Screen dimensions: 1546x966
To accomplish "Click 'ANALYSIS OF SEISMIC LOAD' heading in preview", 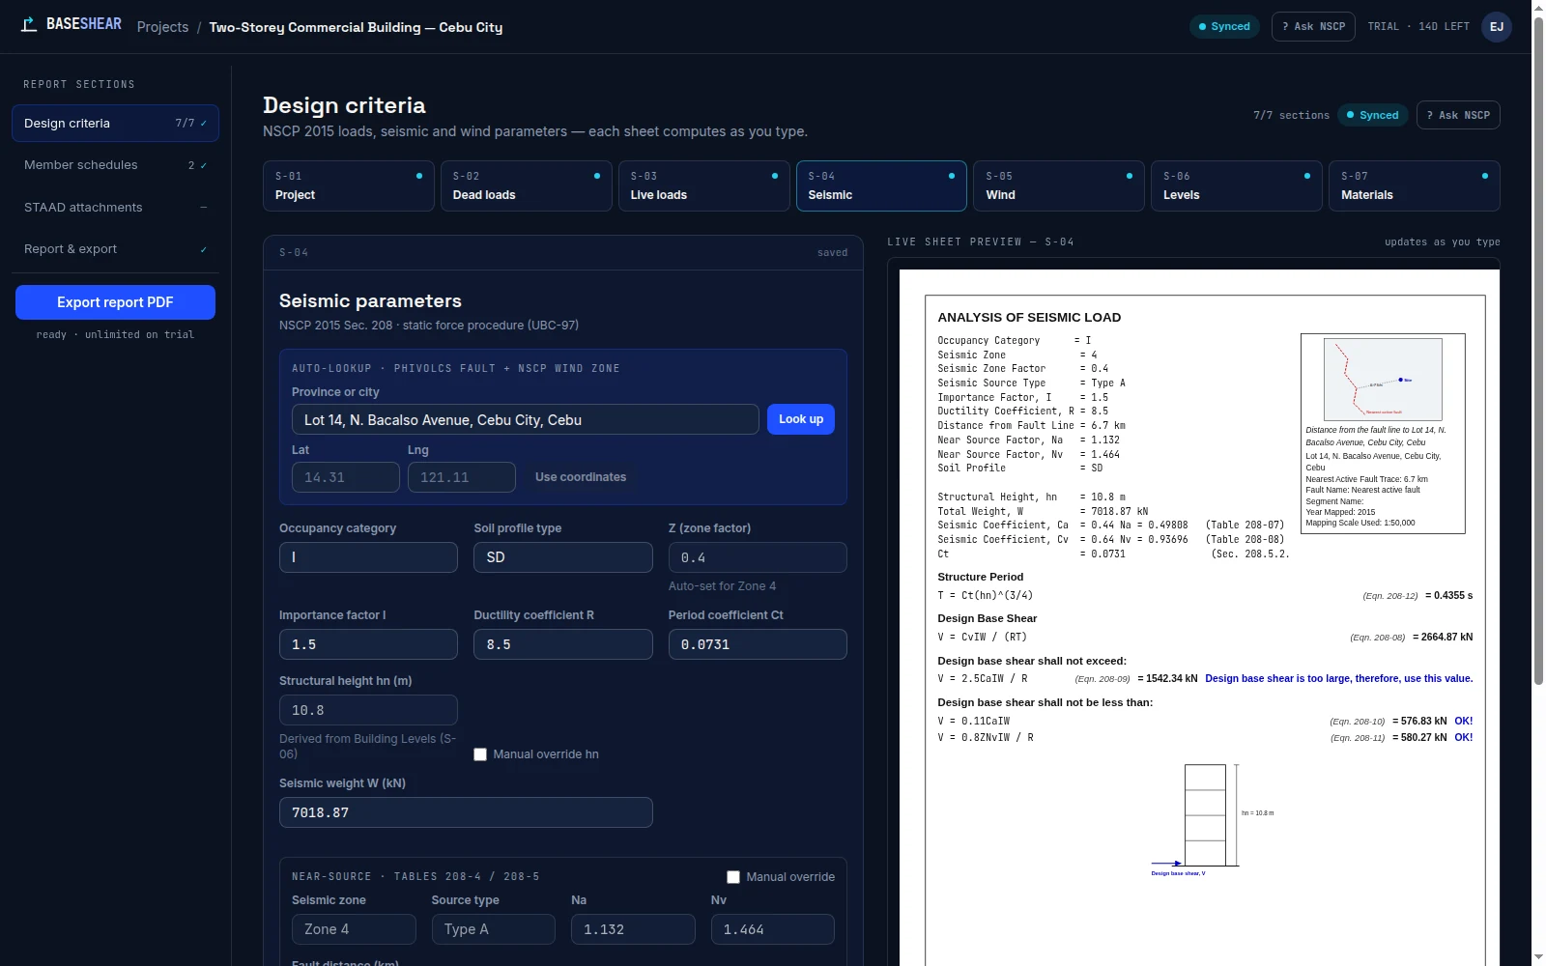I will pos(1029,317).
